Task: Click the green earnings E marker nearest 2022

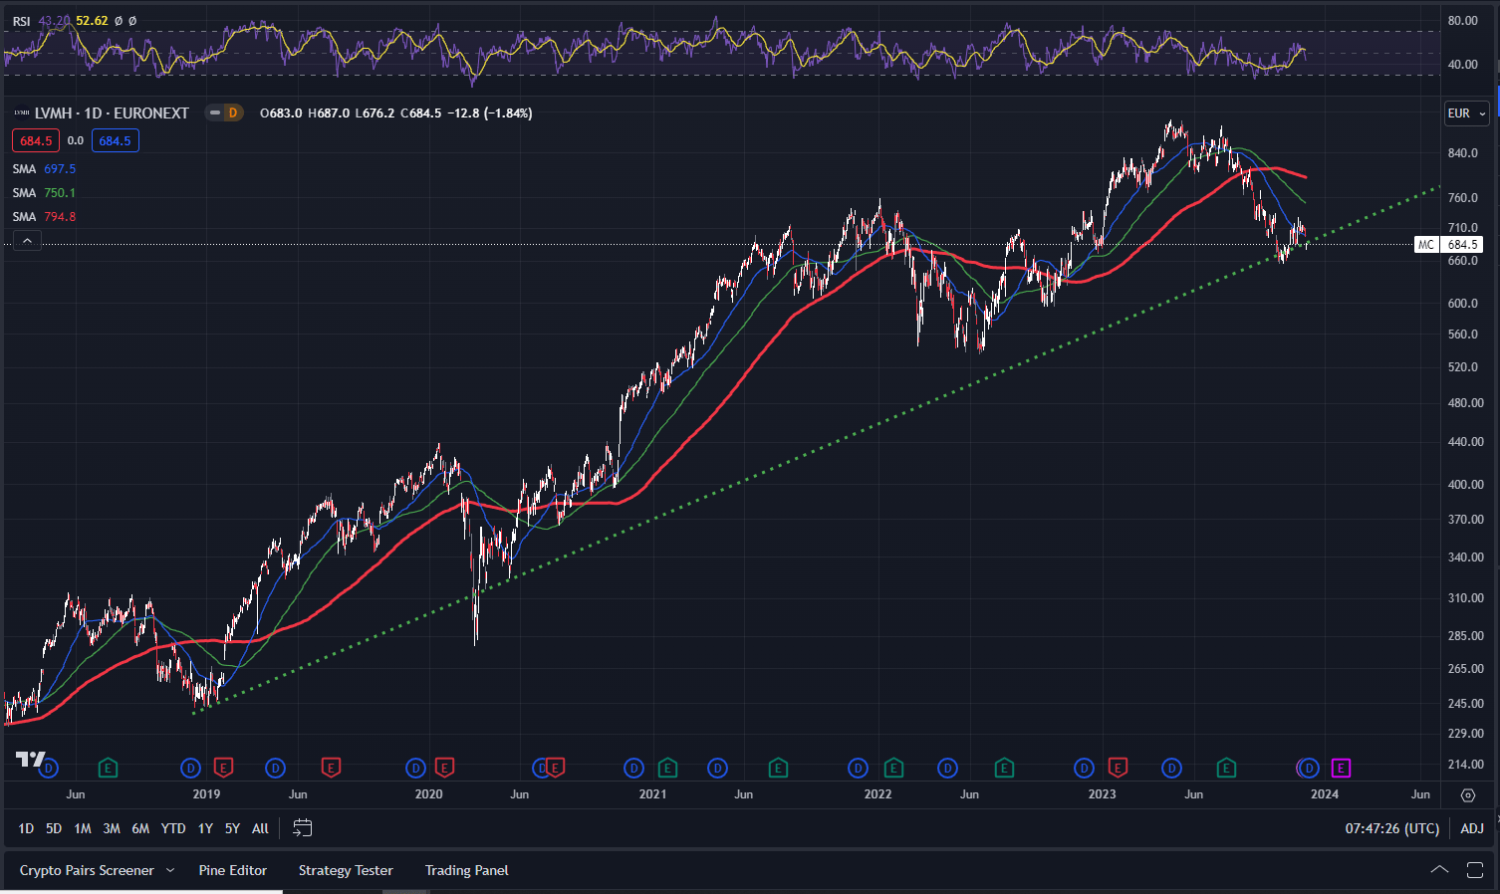Action: 893,768
